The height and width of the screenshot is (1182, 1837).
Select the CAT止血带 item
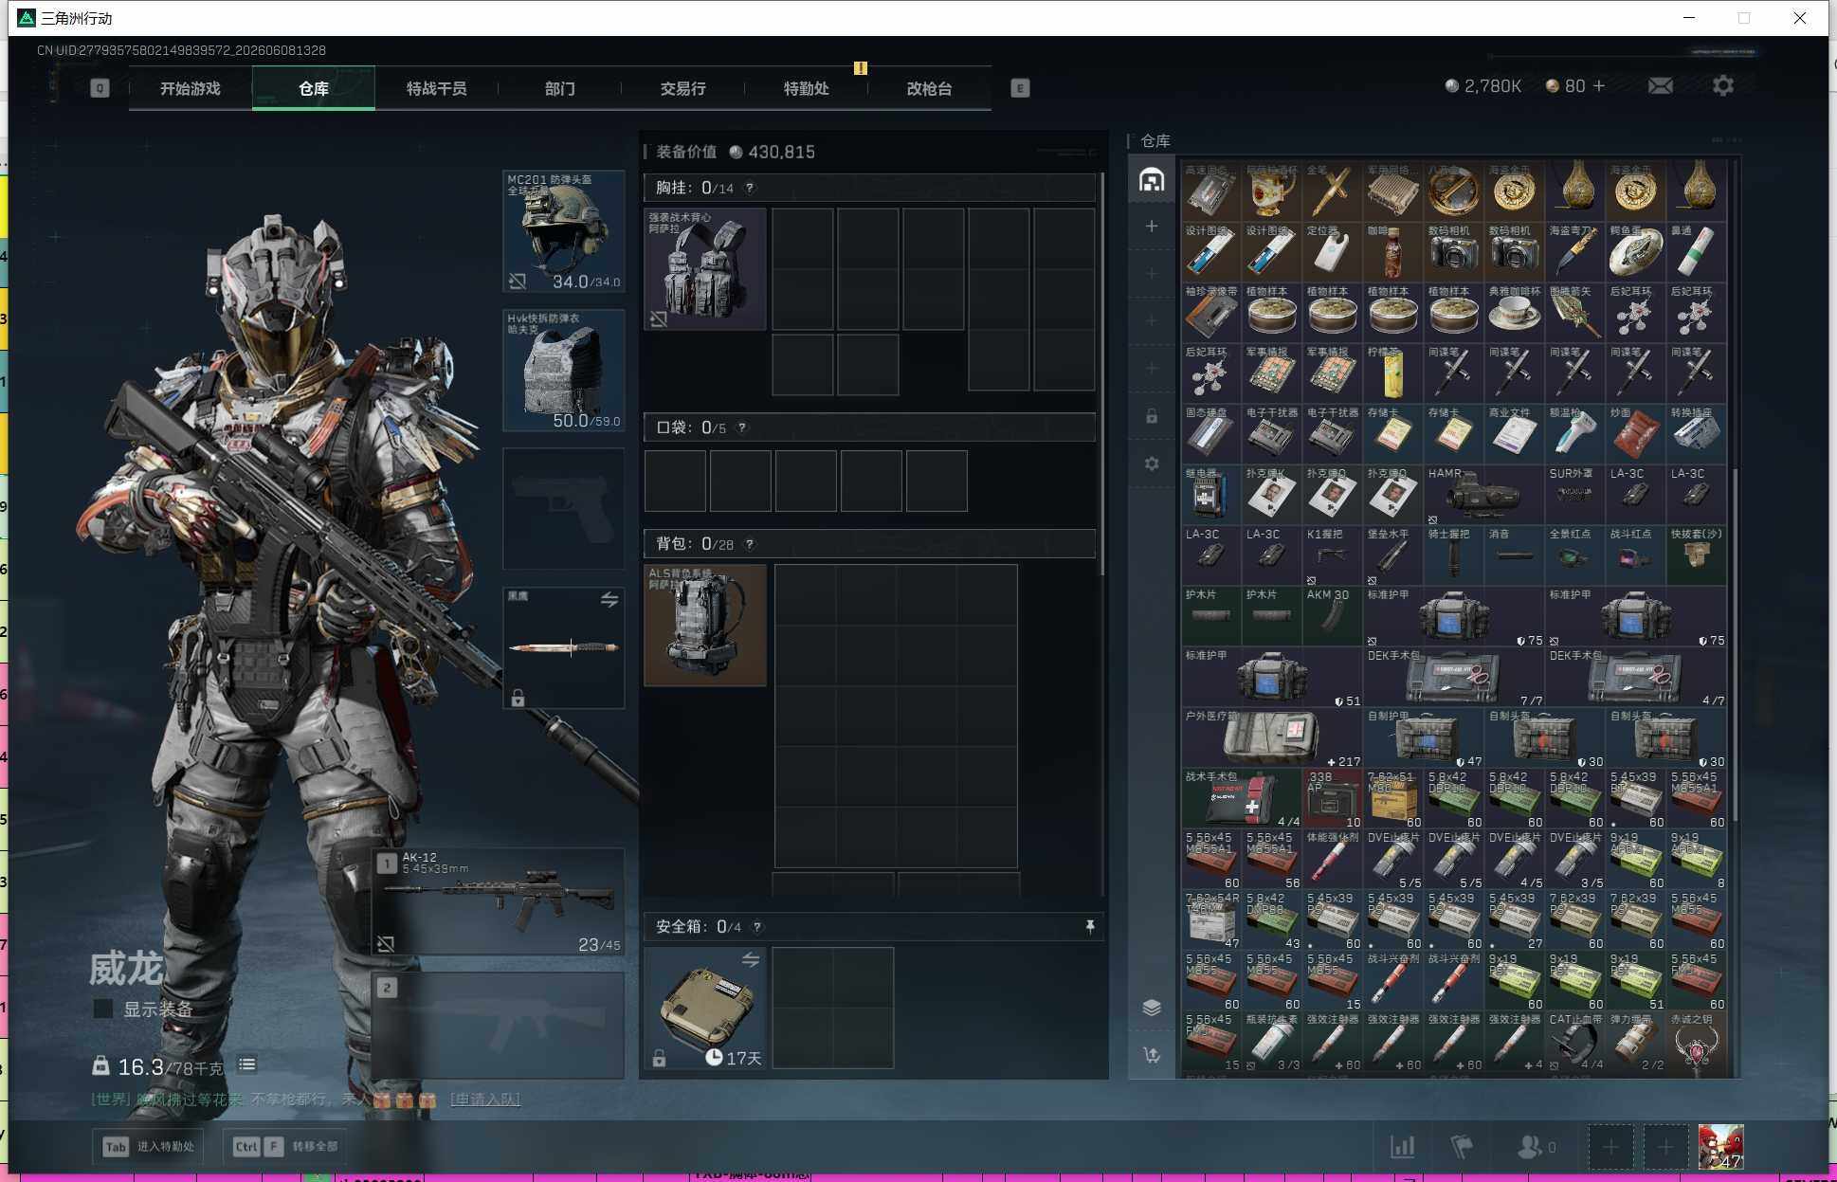[1575, 1041]
